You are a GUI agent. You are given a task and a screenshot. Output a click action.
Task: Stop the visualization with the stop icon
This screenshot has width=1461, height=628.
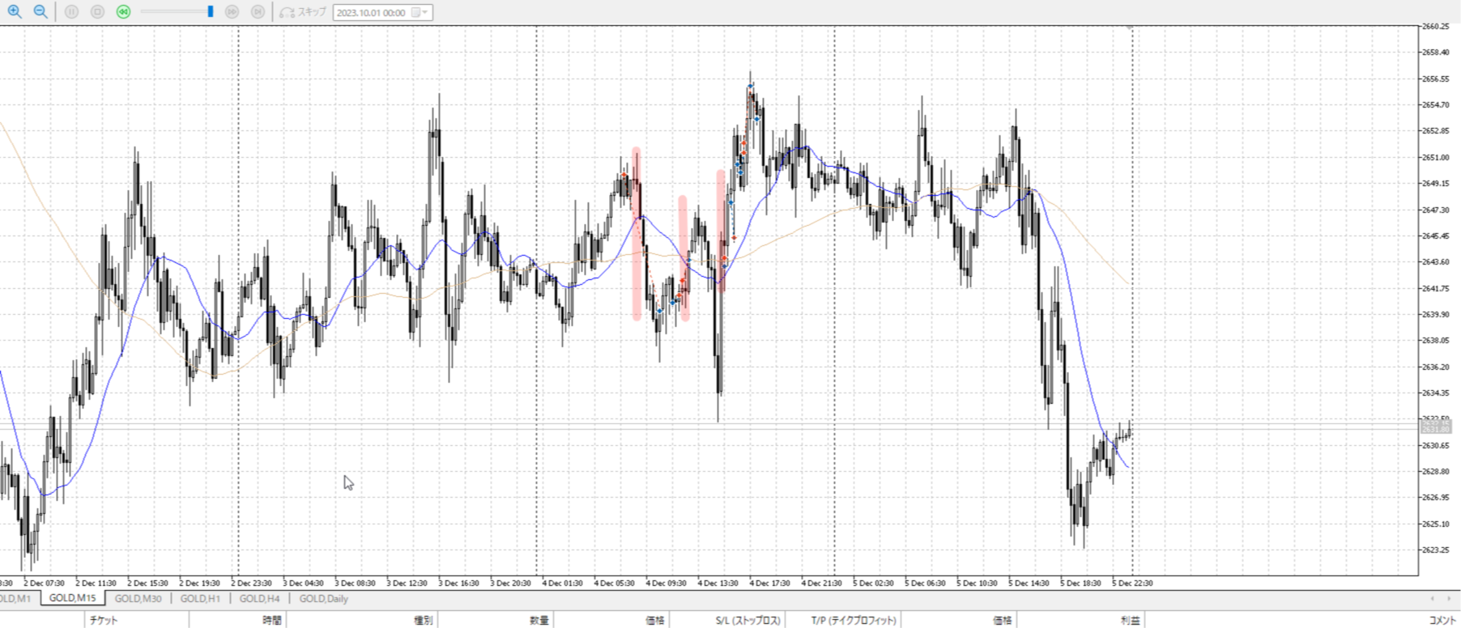pos(97,12)
